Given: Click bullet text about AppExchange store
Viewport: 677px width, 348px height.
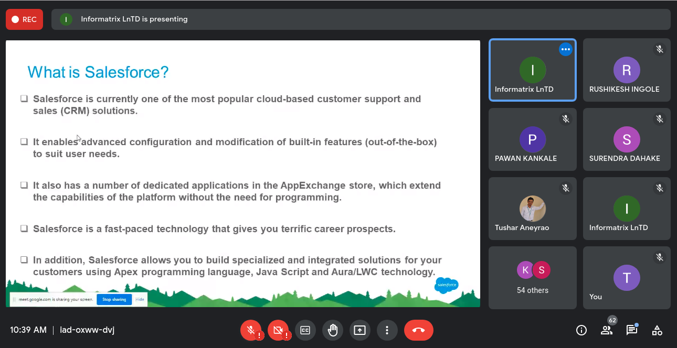Looking at the screenshot, I should pos(237,191).
